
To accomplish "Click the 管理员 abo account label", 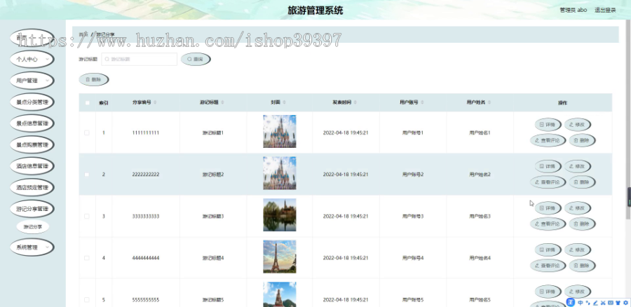I will pyautogui.click(x=573, y=10).
